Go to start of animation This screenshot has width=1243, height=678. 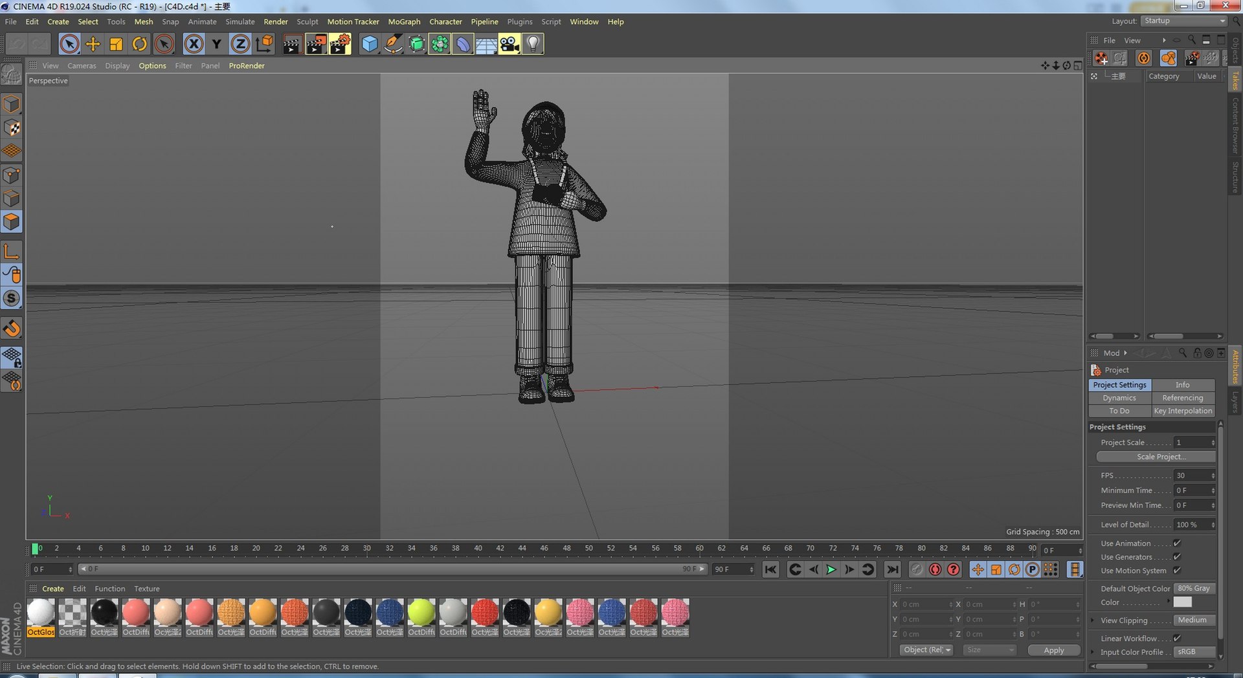tap(770, 569)
